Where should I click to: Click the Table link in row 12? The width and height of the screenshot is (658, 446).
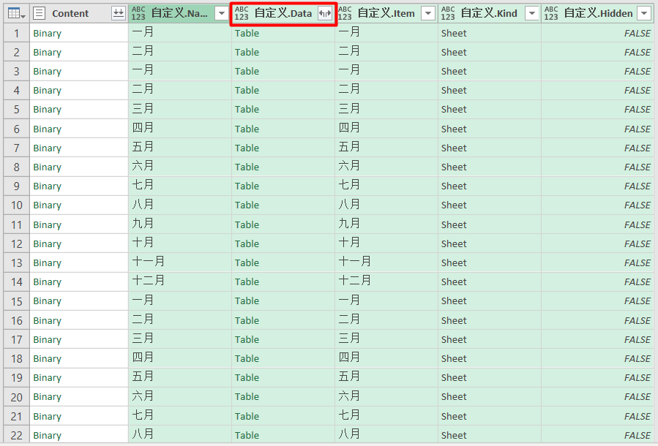click(247, 243)
